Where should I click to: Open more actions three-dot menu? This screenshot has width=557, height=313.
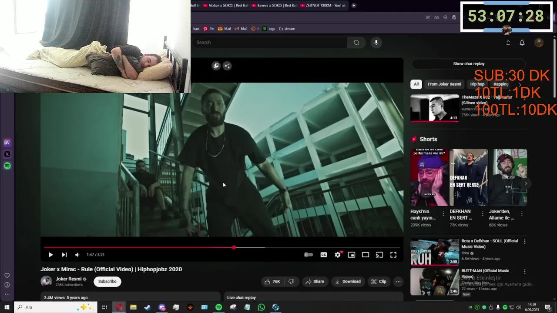[398, 282]
